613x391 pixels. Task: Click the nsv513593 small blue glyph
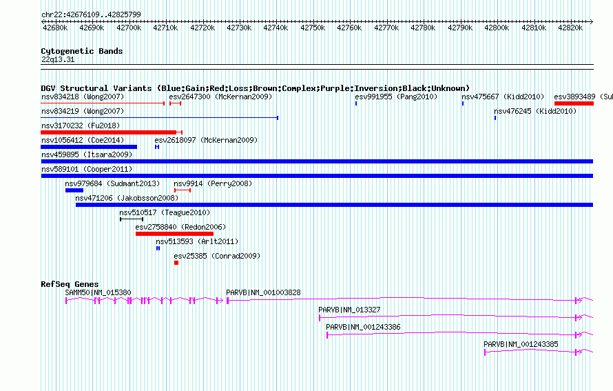pyautogui.click(x=158, y=248)
